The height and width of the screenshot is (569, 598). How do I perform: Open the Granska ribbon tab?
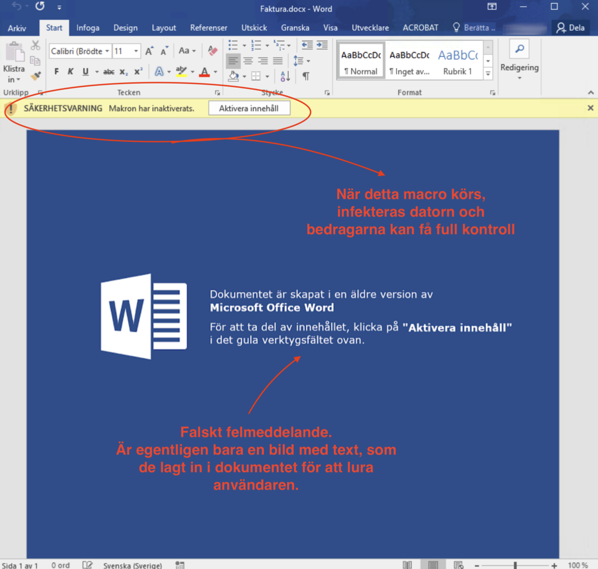pos(295,28)
